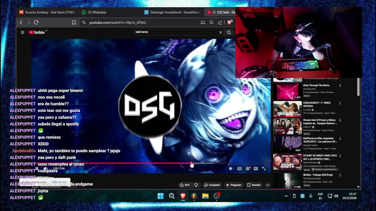Open the 'Unity Through The Noise' thumbnail
Screen dimensions: 376x211
(x=287, y=91)
